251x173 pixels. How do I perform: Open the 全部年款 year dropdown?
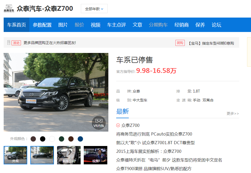click(x=94, y=9)
